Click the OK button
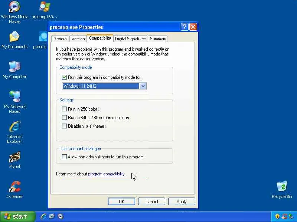Image resolution: width=297 pixels, height=222 pixels. point(121,201)
